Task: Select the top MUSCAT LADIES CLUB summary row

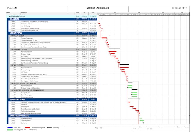Action: tap(52, 16)
